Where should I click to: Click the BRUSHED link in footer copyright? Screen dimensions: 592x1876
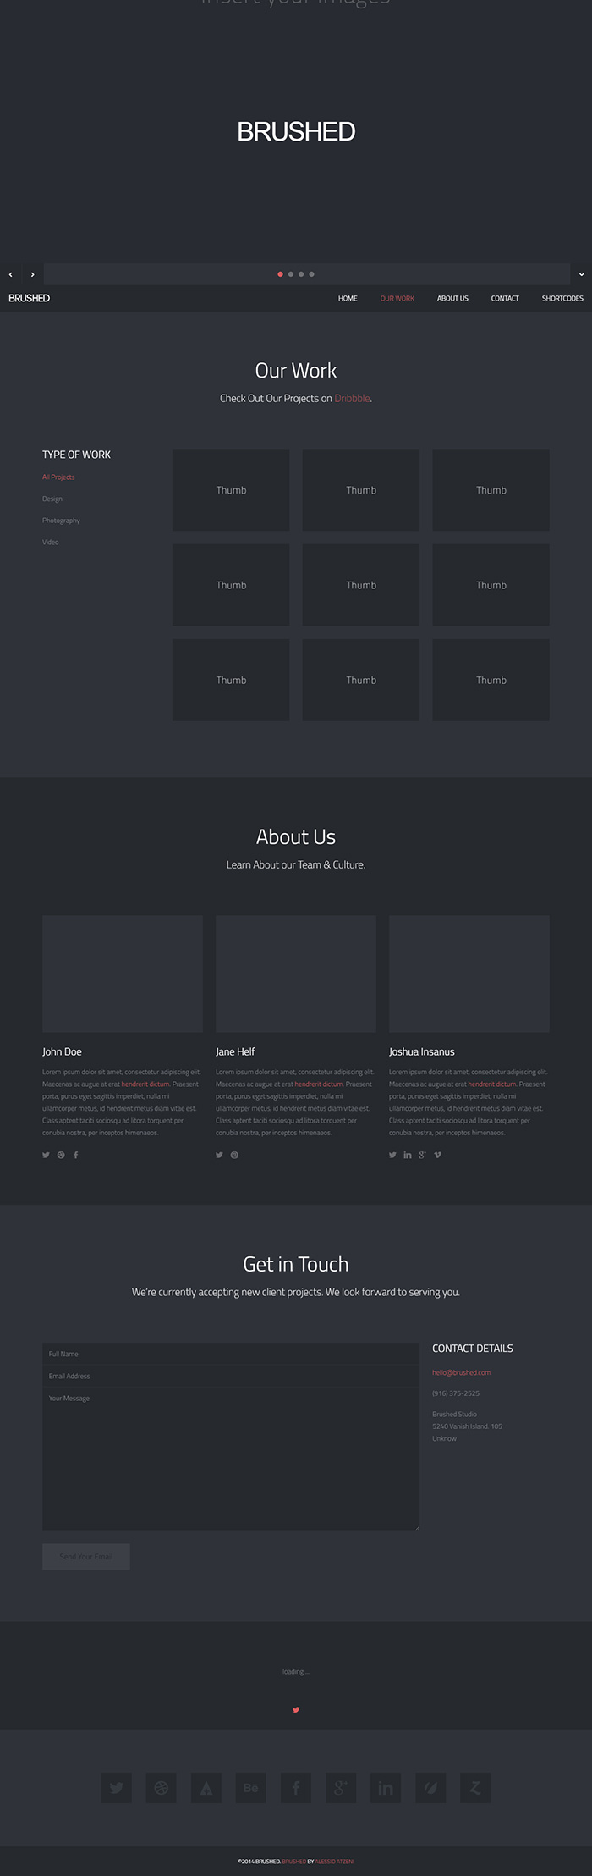pyautogui.click(x=293, y=1862)
